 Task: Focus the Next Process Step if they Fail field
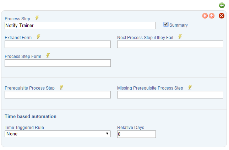[x=170, y=44]
